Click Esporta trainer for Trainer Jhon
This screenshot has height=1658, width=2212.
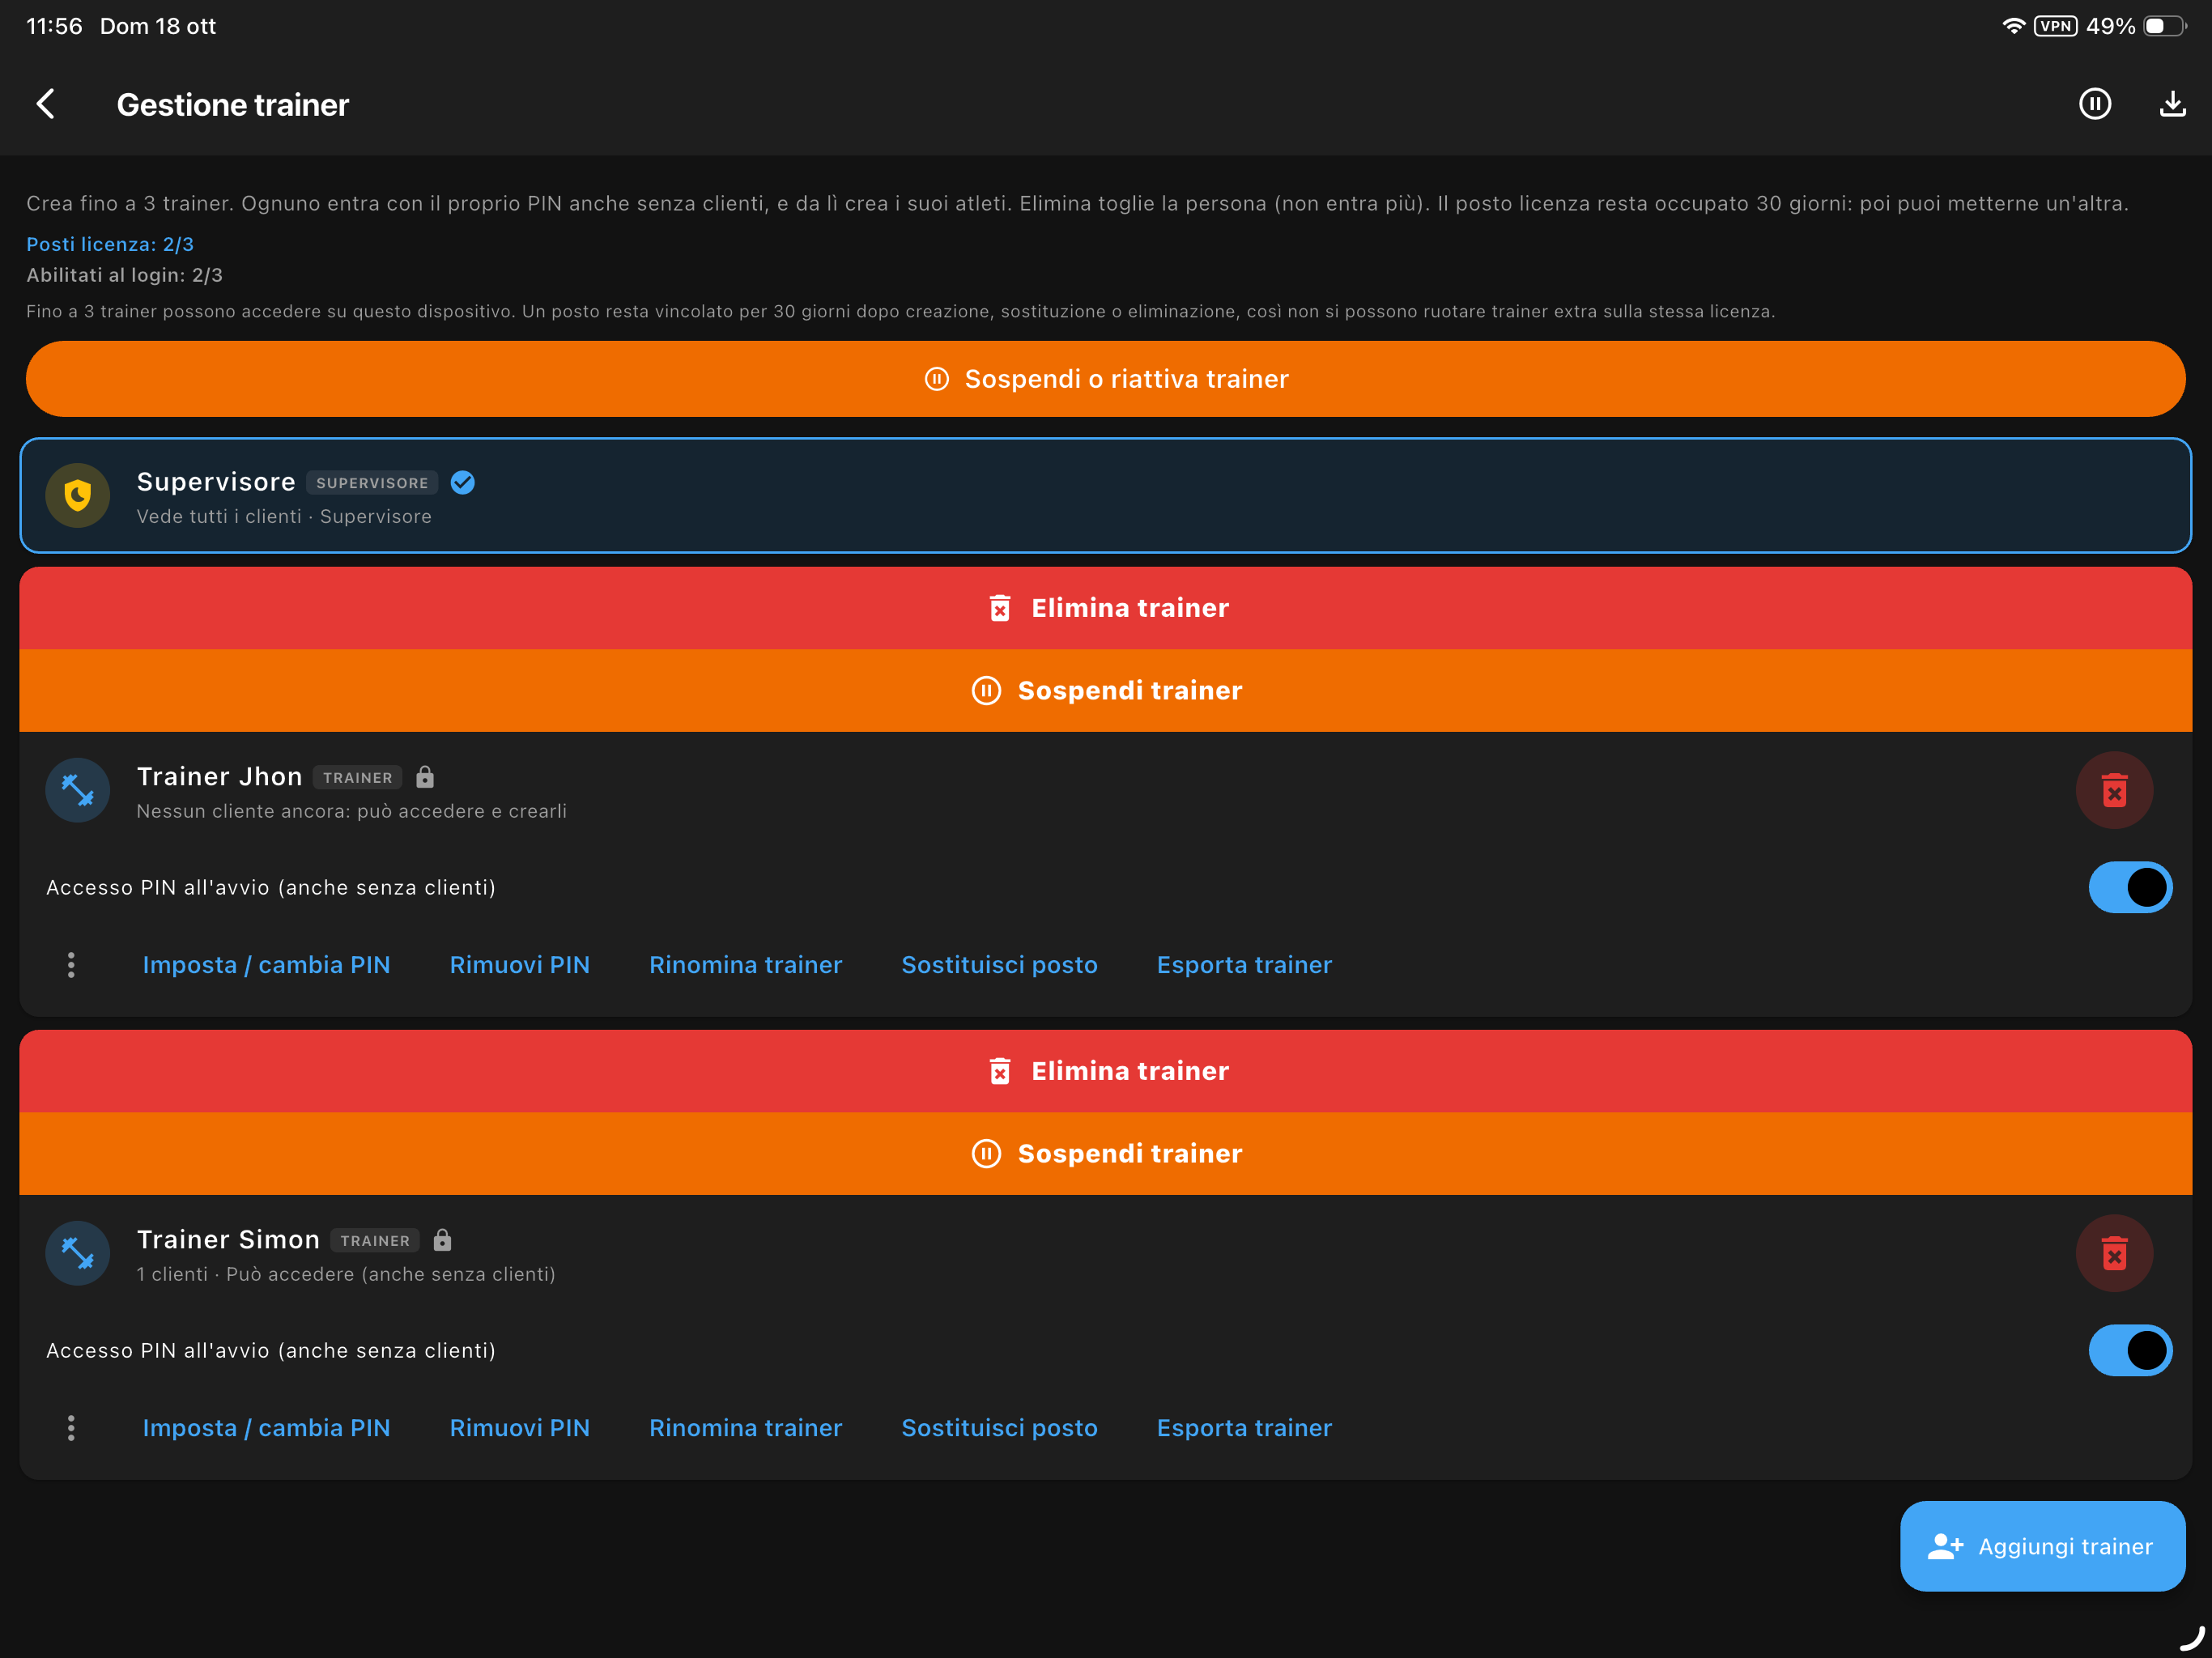(x=1245, y=965)
